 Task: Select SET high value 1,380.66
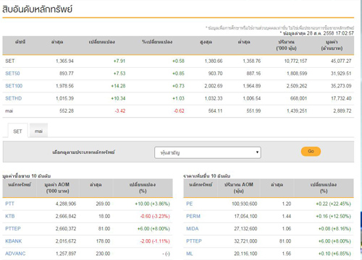tap(214, 61)
